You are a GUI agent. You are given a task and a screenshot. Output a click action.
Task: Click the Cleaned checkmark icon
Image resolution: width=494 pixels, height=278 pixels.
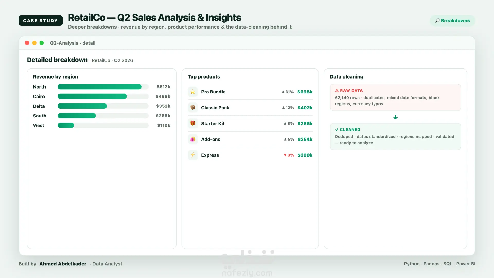click(x=337, y=129)
